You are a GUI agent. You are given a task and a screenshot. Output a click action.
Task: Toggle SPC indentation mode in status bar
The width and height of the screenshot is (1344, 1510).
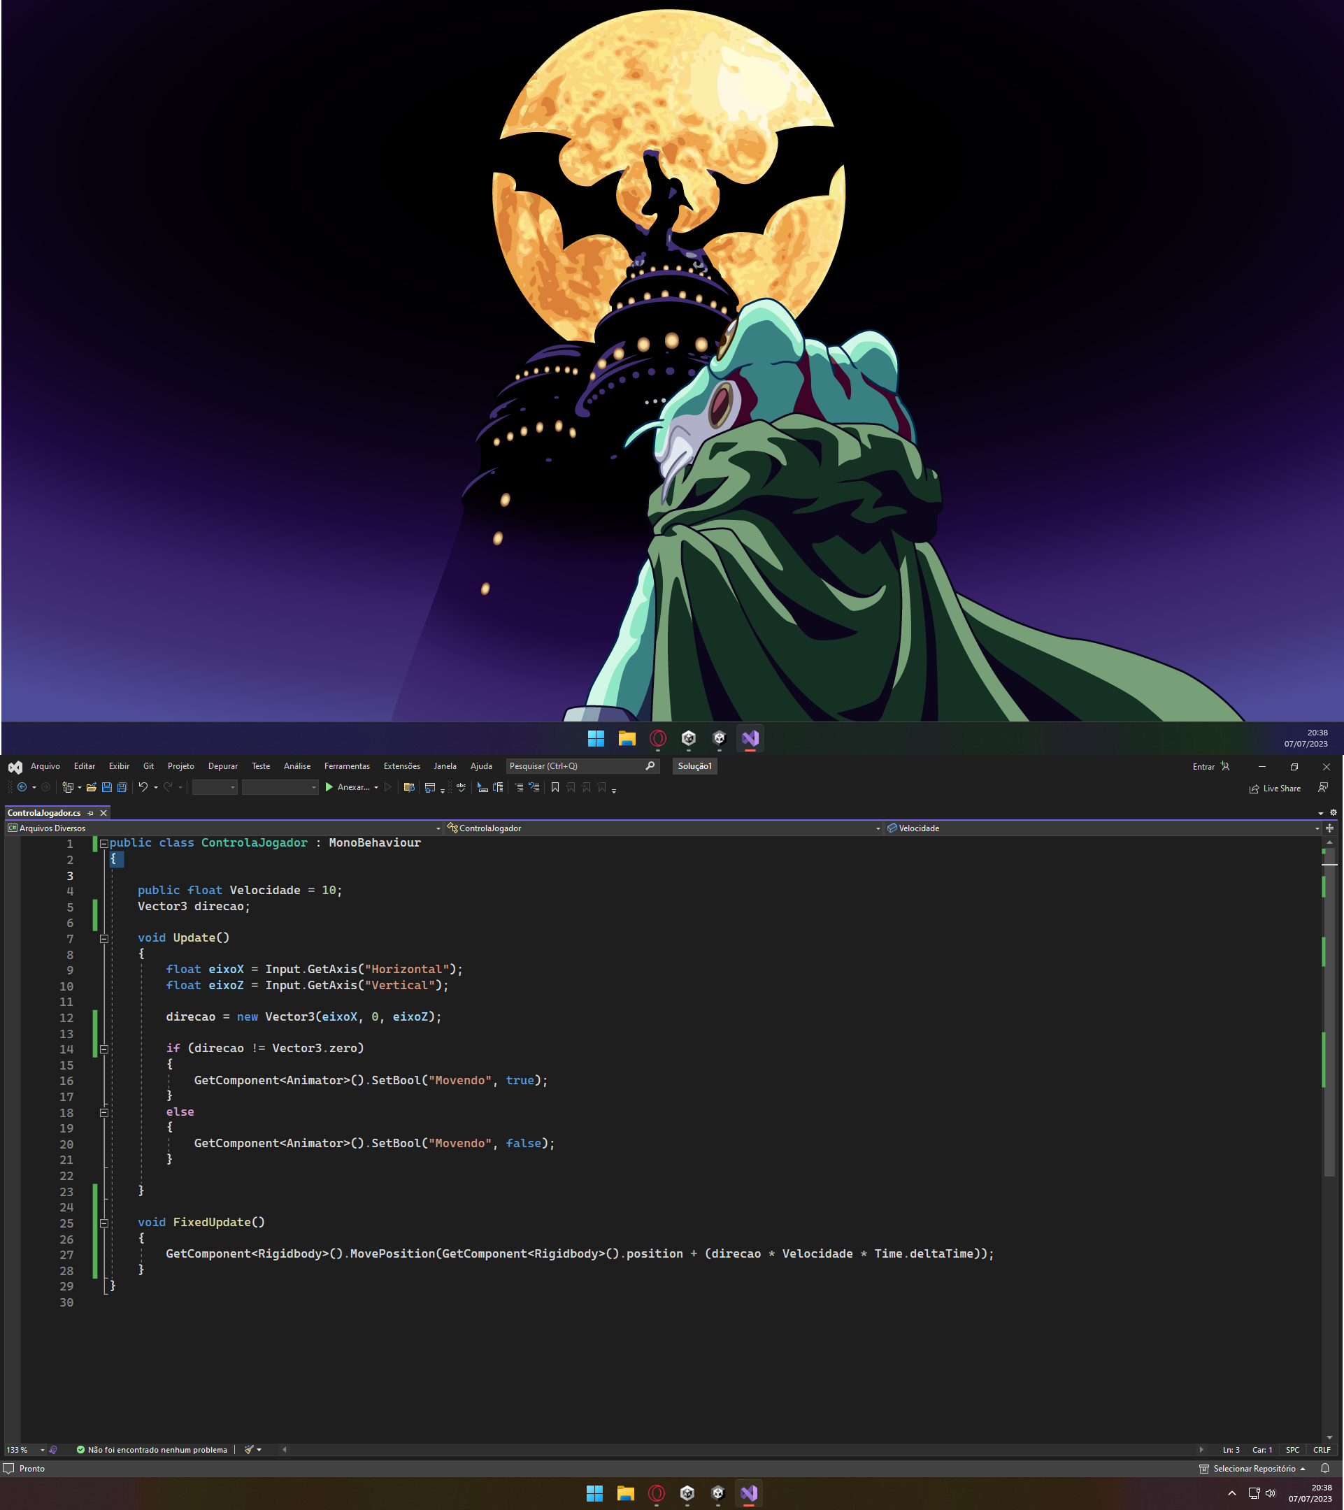coord(1292,1450)
